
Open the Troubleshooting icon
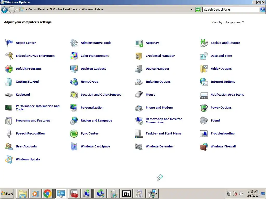[204, 133]
